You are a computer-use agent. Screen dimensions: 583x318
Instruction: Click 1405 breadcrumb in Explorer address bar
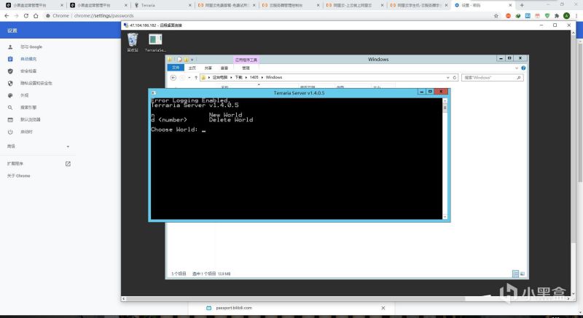(x=254, y=78)
